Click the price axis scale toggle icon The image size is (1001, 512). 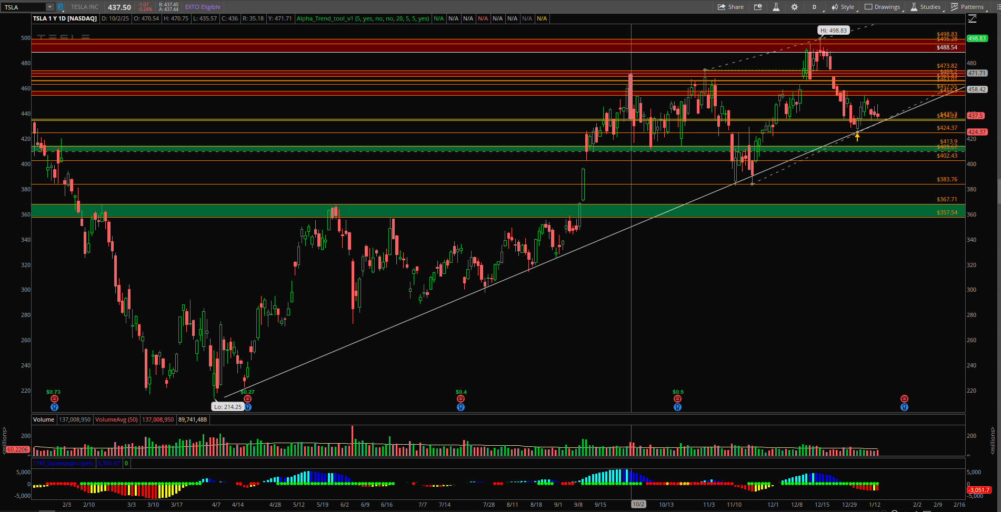972,19
